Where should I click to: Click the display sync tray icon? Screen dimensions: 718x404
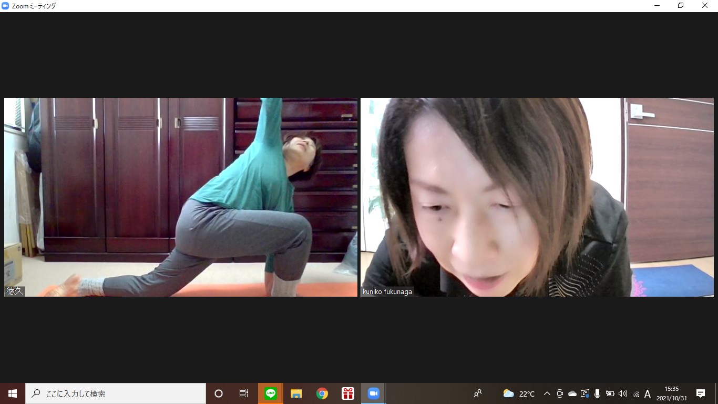[585, 393]
